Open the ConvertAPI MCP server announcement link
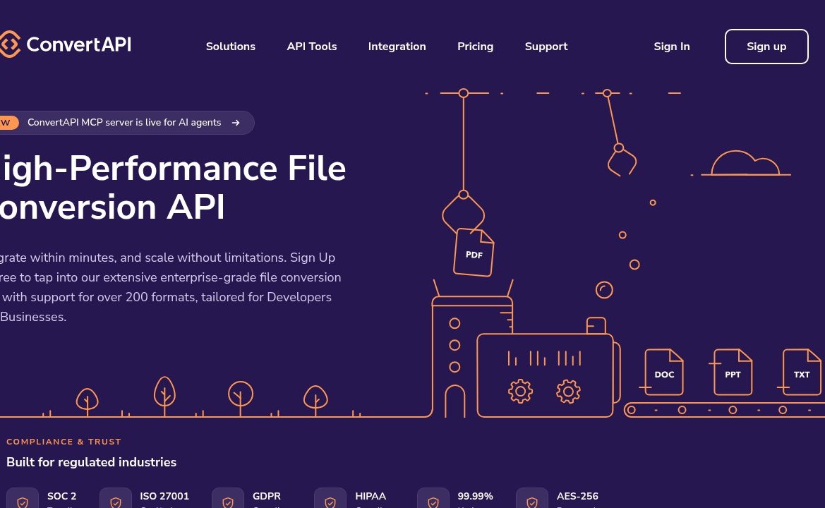The width and height of the screenshot is (825, 508). click(x=126, y=123)
